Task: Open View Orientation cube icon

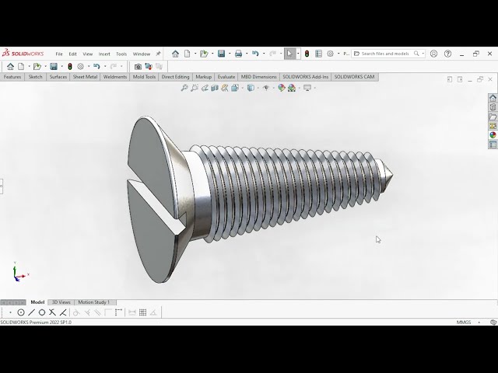Action: [235, 88]
